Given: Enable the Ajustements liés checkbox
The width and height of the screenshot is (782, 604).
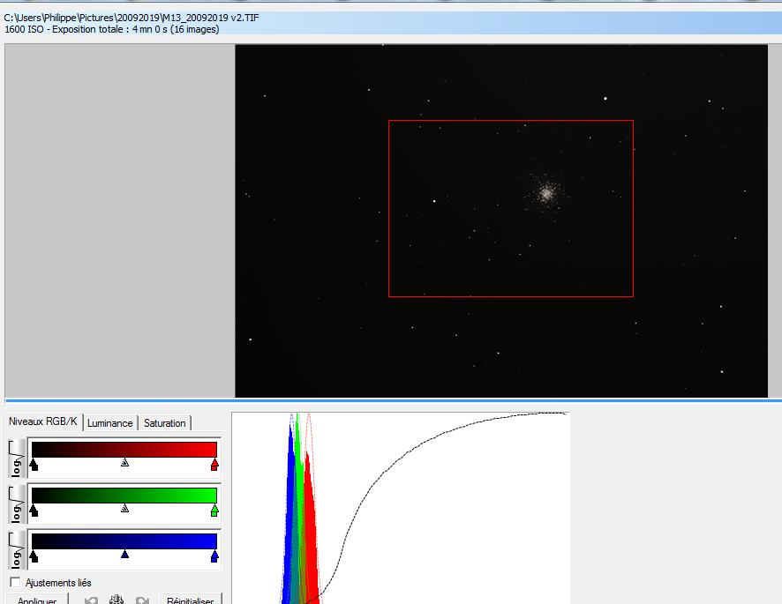Looking at the screenshot, I should point(16,582).
